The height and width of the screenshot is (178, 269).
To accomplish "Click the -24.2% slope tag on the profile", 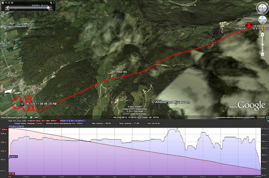I will (11, 174).
